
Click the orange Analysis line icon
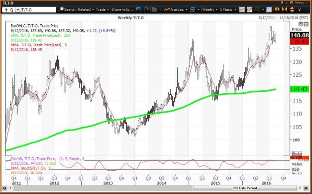click(x=167, y=10)
